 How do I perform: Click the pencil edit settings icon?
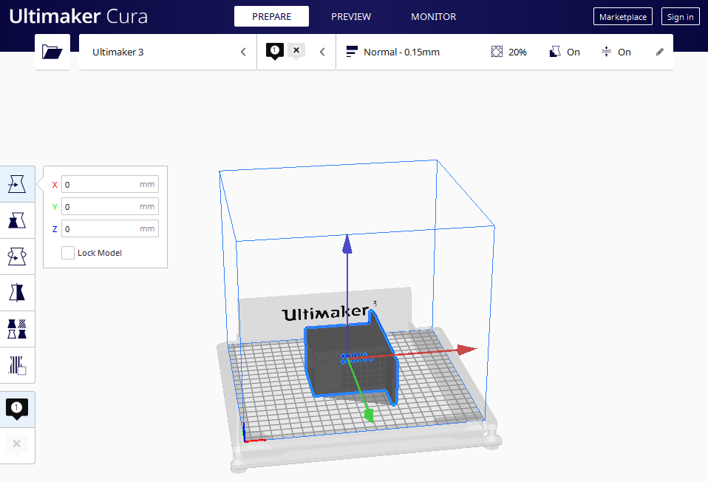click(x=659, y=52)
